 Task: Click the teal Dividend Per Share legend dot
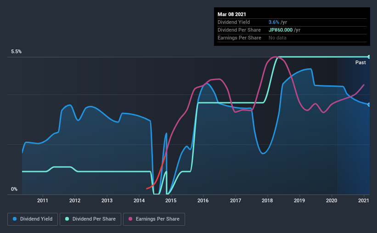pos(67,219)
